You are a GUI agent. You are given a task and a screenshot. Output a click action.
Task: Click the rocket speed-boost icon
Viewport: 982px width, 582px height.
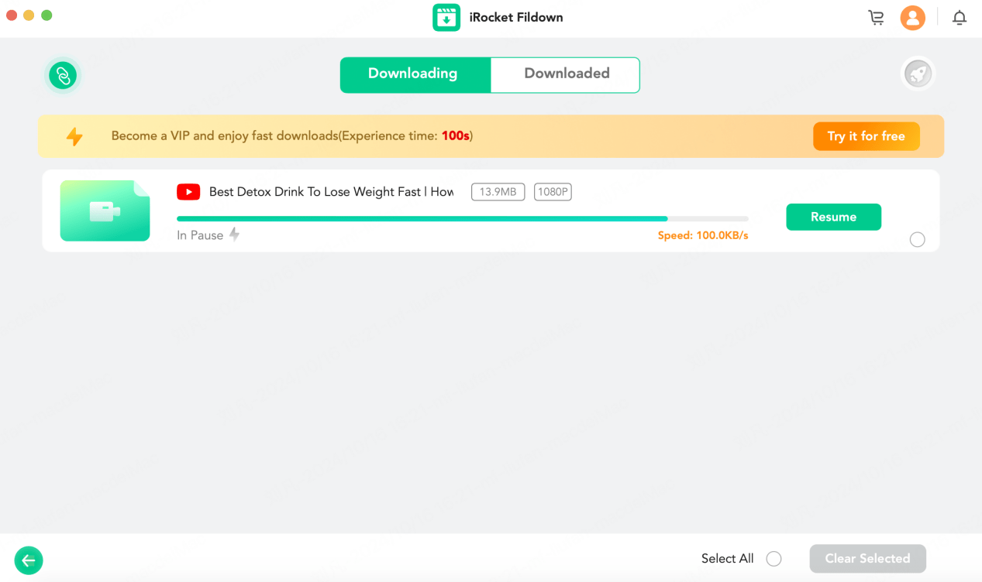click(x=918, y=74)
